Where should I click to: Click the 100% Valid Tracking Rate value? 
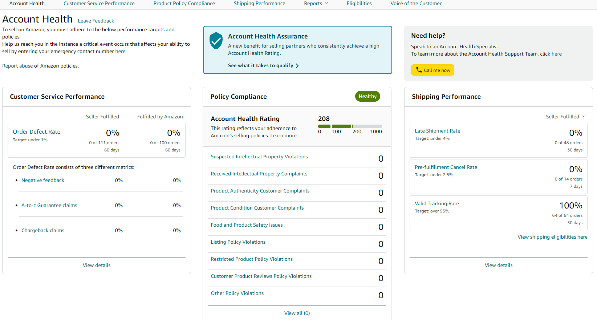pos(571,206)
